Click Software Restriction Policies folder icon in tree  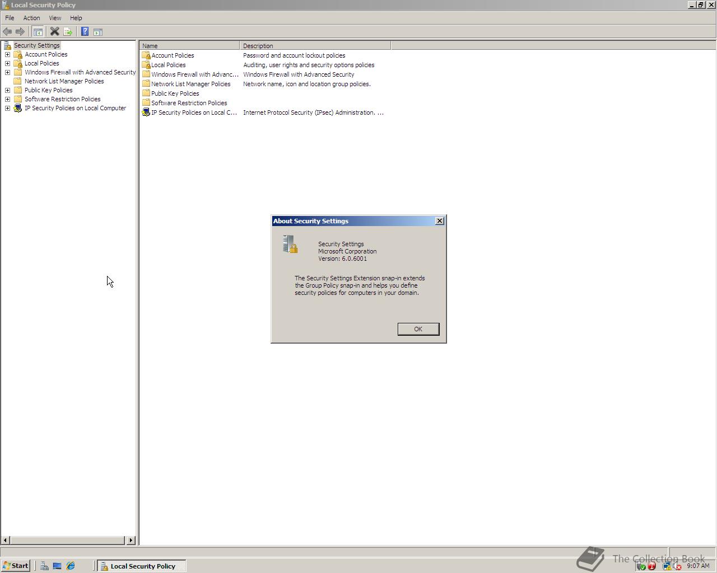point(18,99)
